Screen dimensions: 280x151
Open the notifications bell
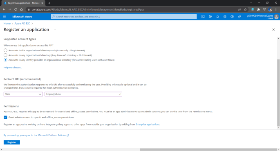217,17
